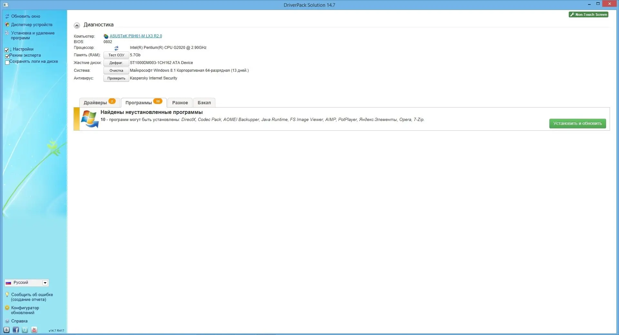The image size is (619, 335).
Task: Open the Twitter social icon
Action: coord(25,330)
